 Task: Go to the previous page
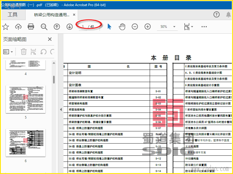click(57, 27)
